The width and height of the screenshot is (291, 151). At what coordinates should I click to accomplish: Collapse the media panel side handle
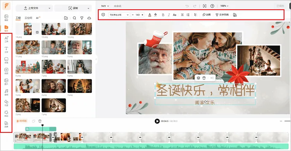(x=96, y=59)
